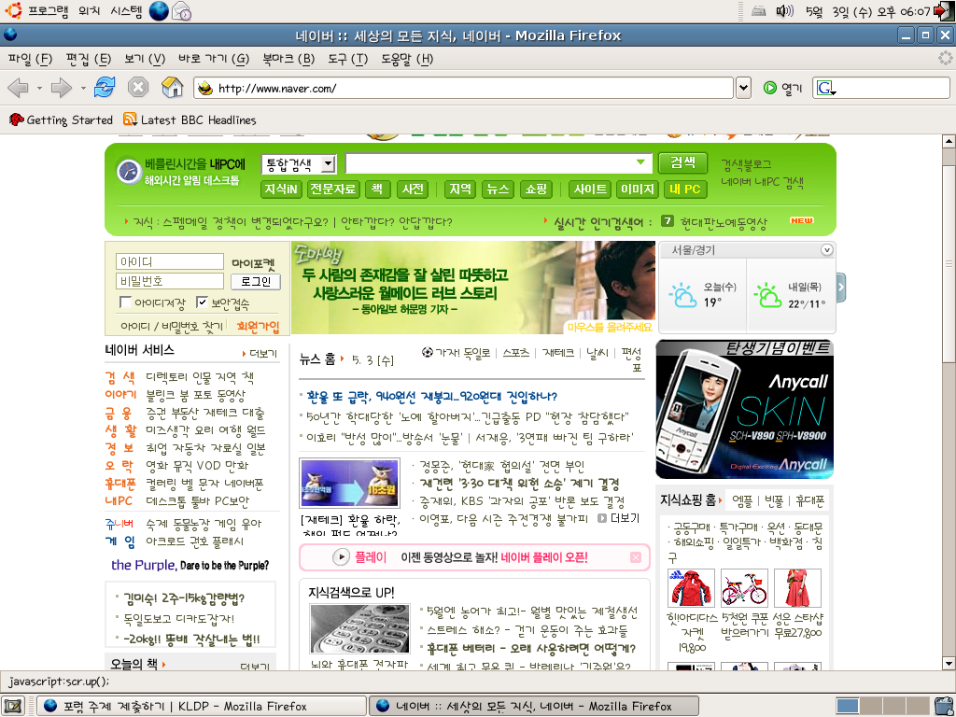This screenshot has height=717, width=956.
Task: Toggle the 아이디저장 checkbox
Action: click(x=125, y=302)
